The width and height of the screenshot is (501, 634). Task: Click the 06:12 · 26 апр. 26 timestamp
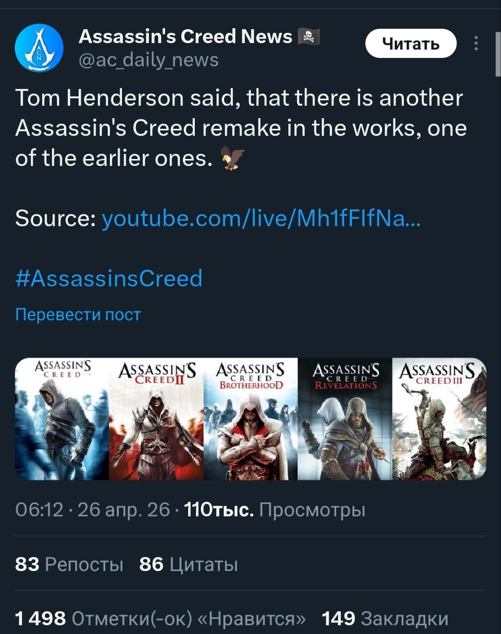(x=93, y=510)
